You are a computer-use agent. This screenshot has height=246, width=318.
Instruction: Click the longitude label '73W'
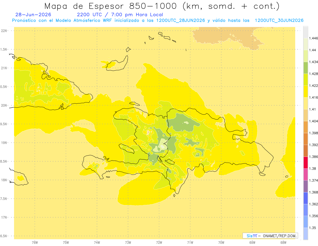128,242
